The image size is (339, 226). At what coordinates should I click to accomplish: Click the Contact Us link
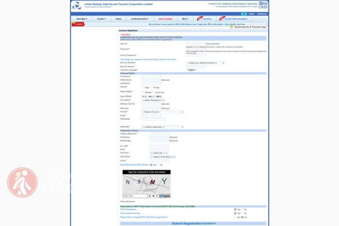(262, 14)
